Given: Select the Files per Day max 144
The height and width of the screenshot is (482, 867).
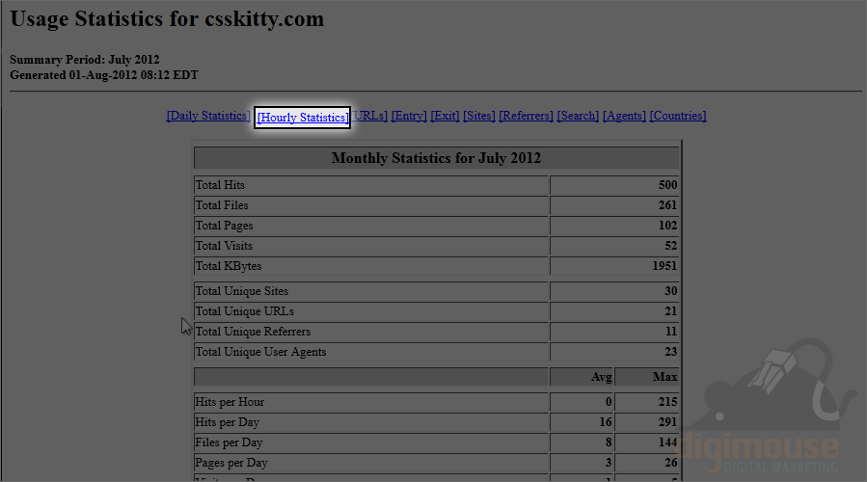Looking at the screenshot, I should click(668, 442).
